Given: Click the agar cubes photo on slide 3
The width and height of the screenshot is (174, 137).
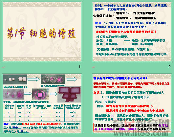Looking at the screenshot, I should 15,80.
